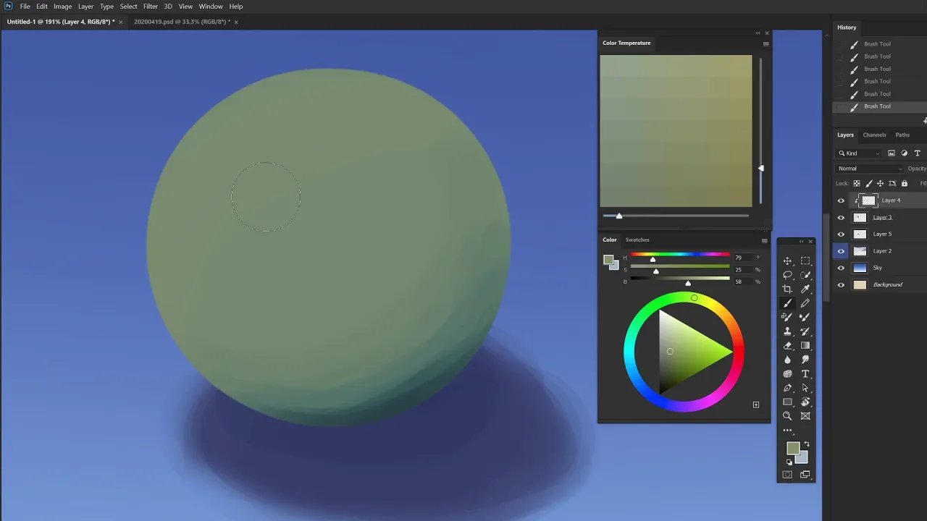Viewport: 927px width, 521px height.
Task: Open the Window menu
Action: click(211, 7)
